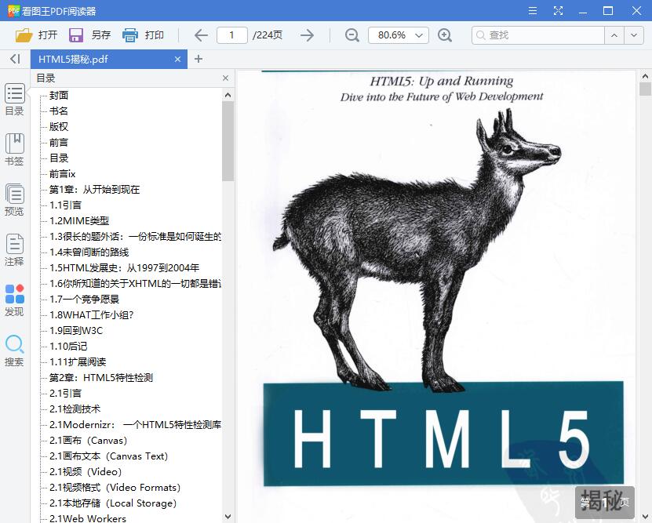
Task: Open a new tab with plus button
Action: 199,59
